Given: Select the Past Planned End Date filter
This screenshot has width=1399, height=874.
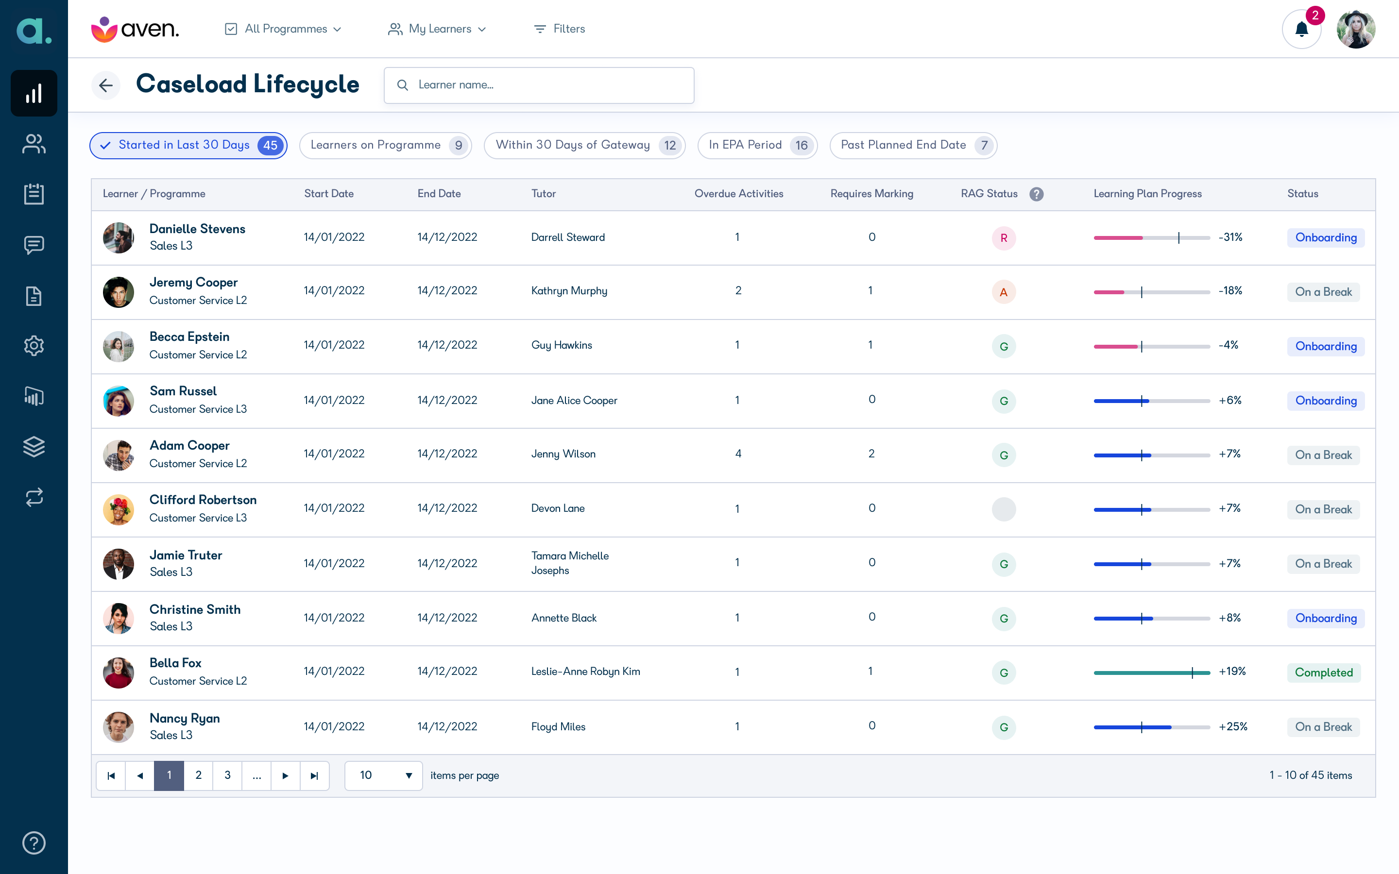Looking at the screenshot, I should [x=913, y=145].
